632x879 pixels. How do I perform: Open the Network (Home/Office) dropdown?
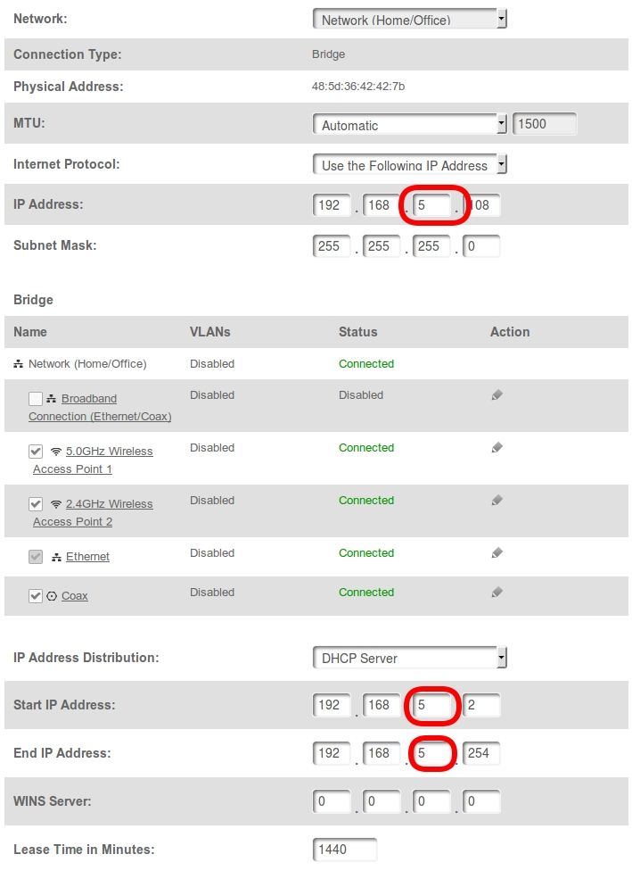[x=410, y=19]
